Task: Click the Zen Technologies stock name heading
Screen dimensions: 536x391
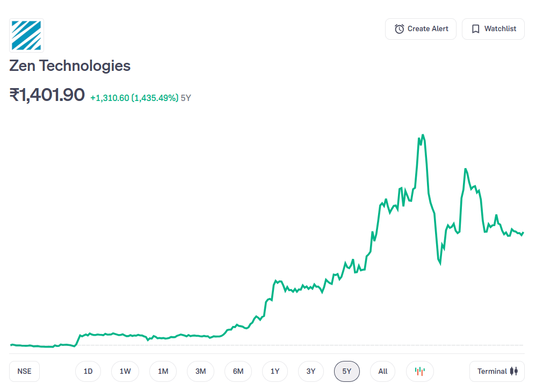Action: (70, 66)
